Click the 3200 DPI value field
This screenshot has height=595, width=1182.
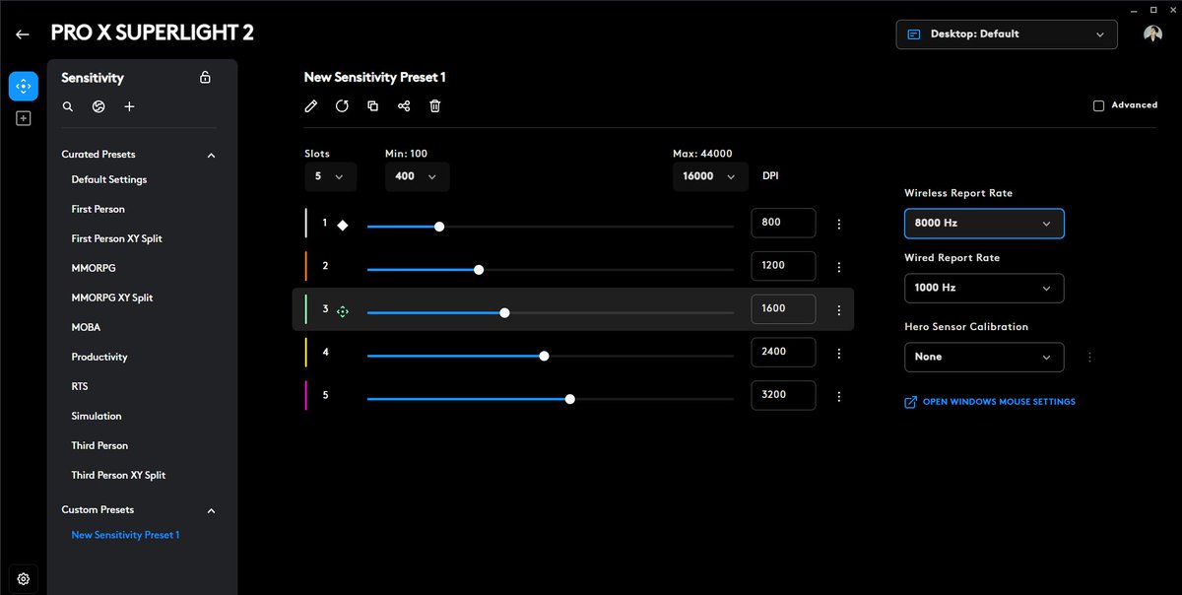click(x=783, y=395)
